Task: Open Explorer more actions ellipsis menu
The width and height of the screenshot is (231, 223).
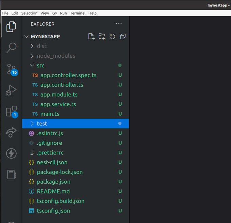Action: (119, 24)
